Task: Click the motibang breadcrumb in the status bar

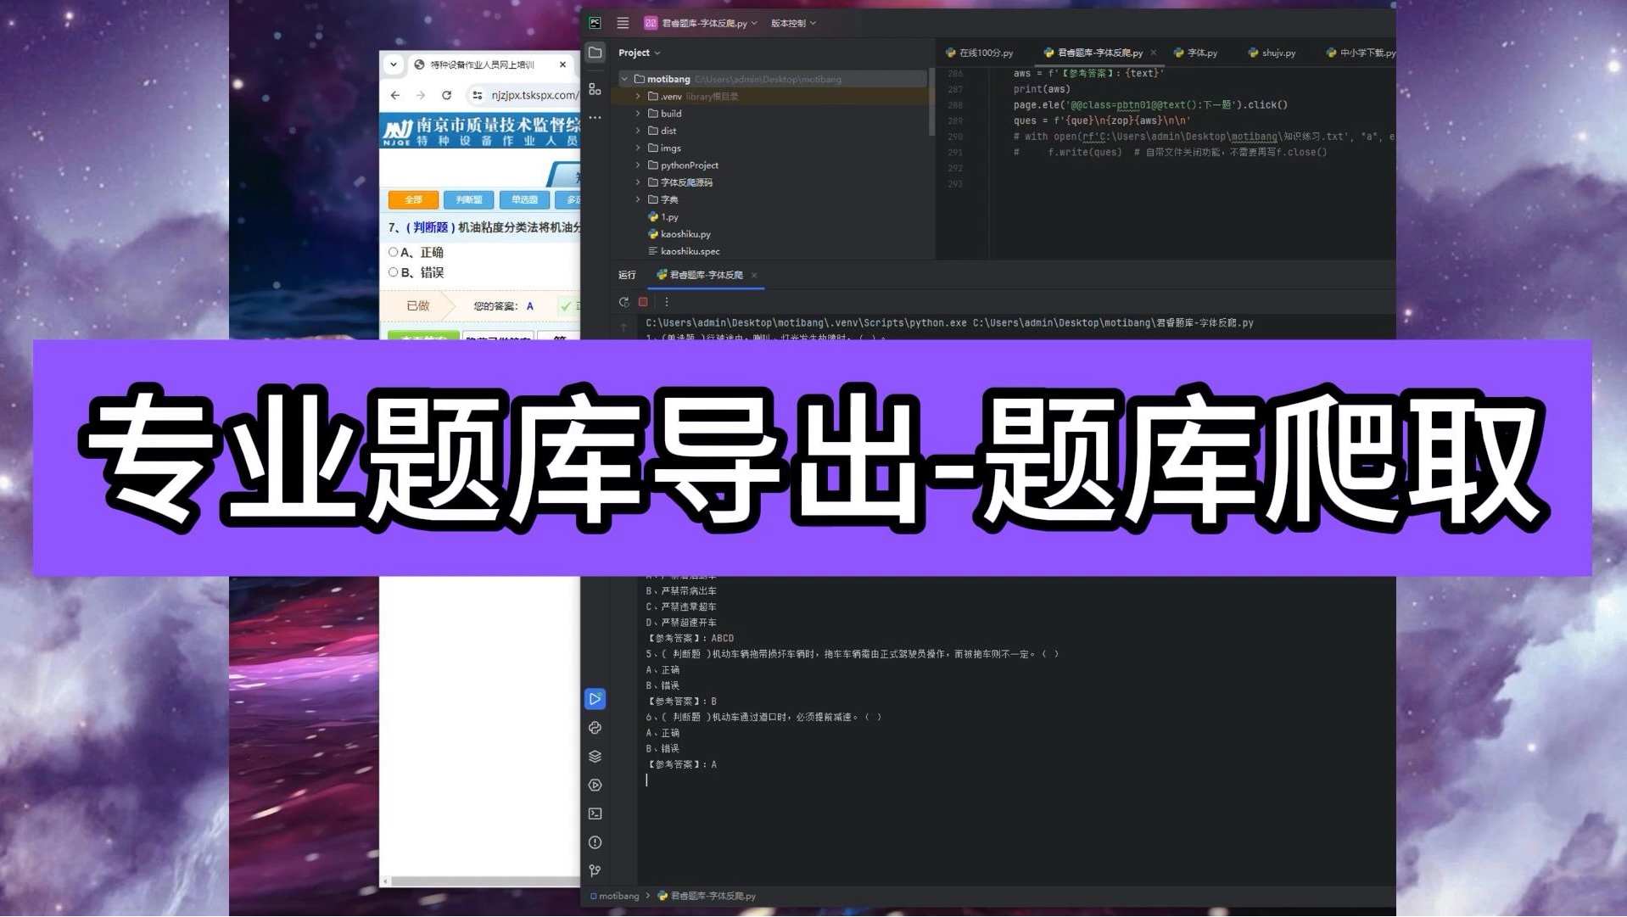Action: point(615,896)
